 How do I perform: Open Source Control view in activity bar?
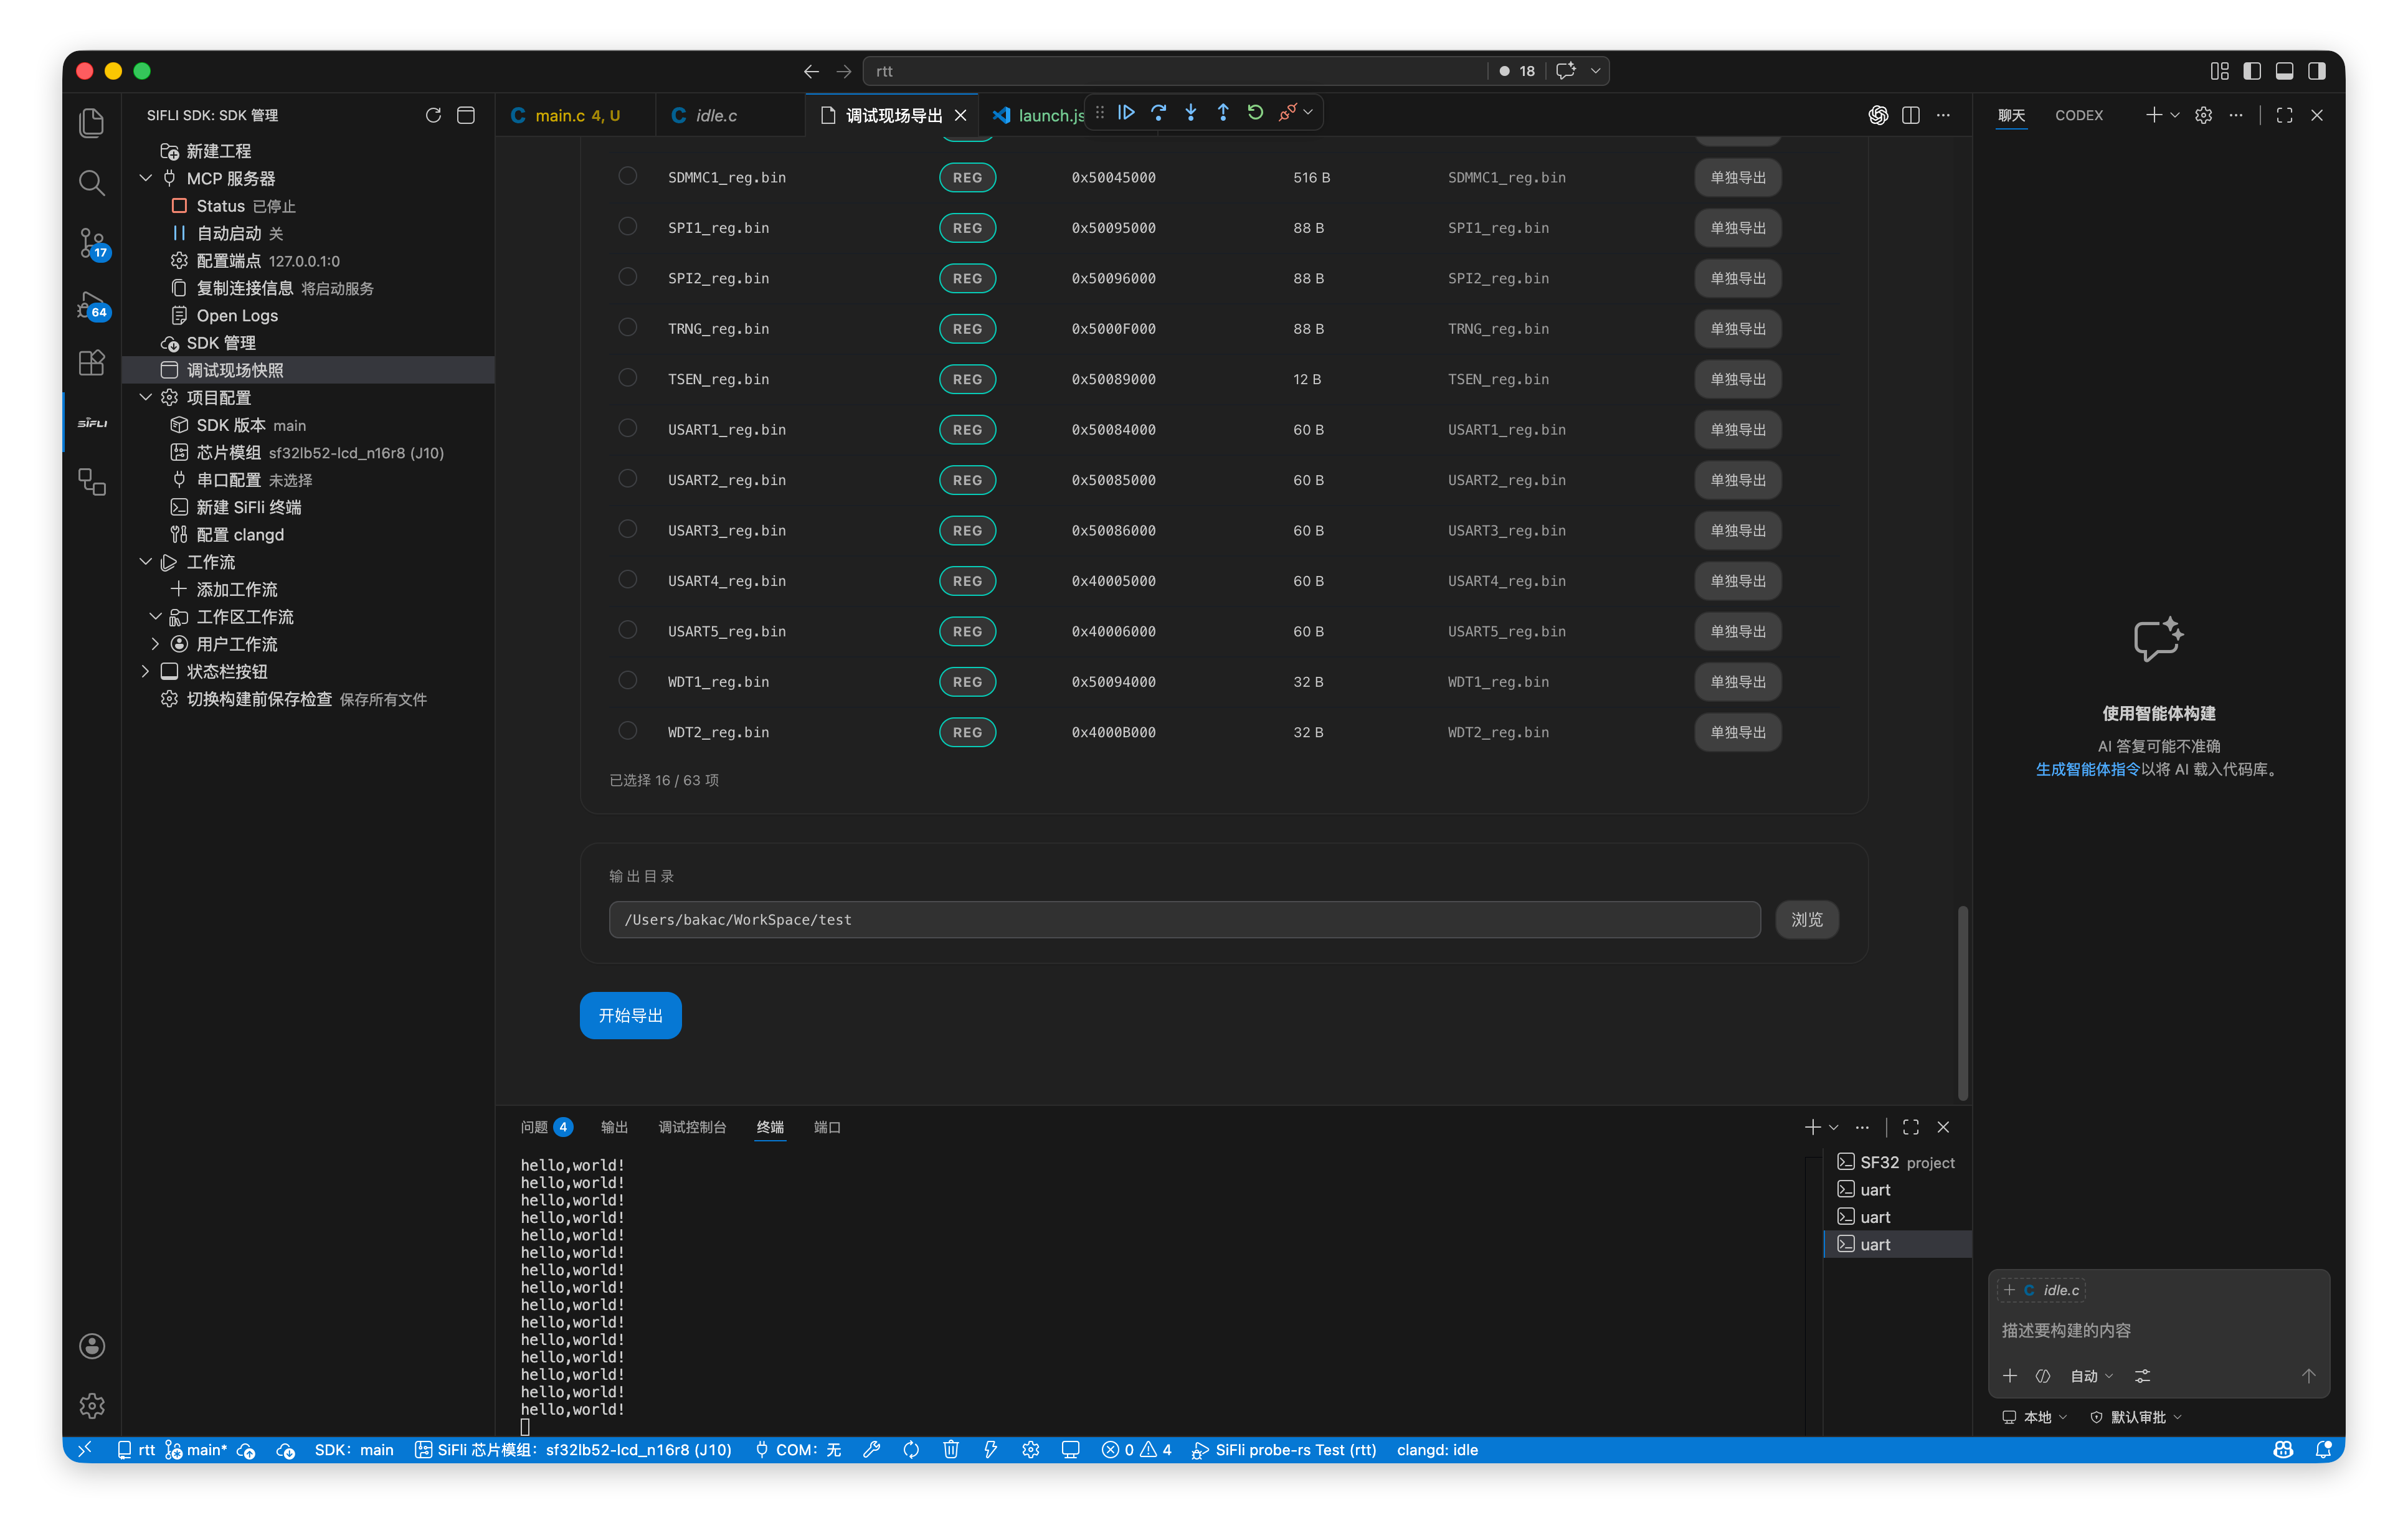pyautogui.click(x=92, y=243)
